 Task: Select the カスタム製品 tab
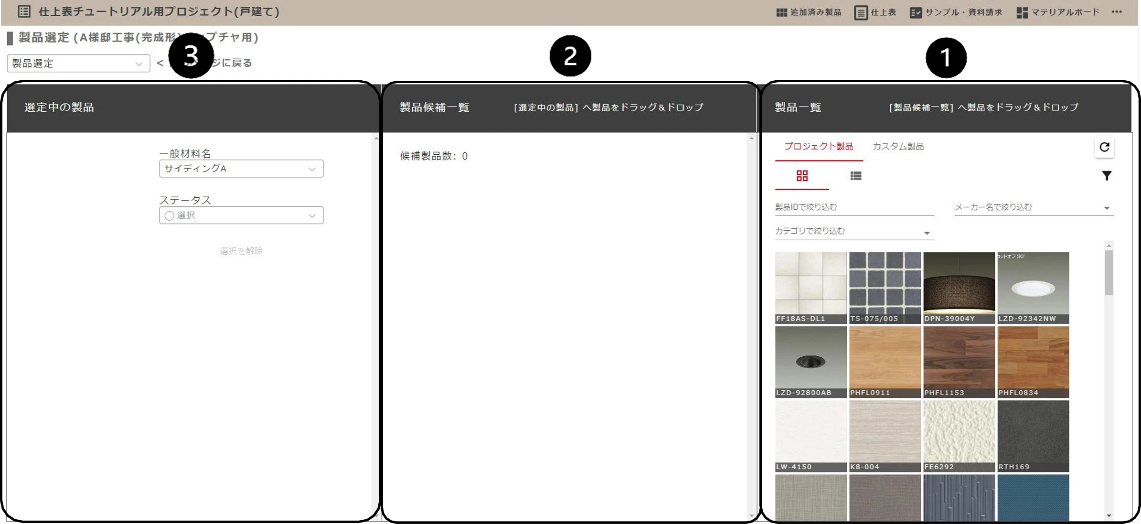click(898, 147)
